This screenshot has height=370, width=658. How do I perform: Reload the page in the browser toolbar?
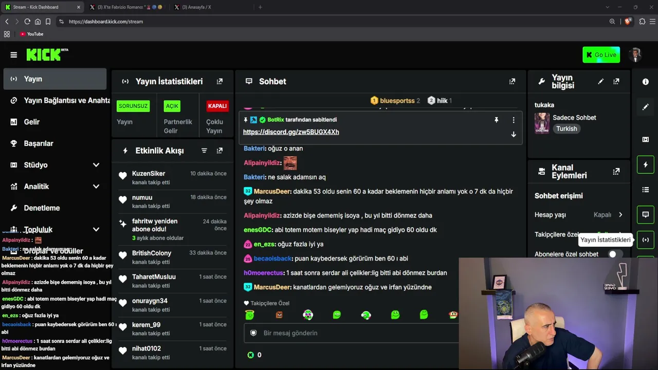[x=27, y=22]
